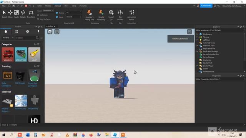Open the HOME ribbon tab
This screenshot has height=138, width=246.
pos(39,6)
